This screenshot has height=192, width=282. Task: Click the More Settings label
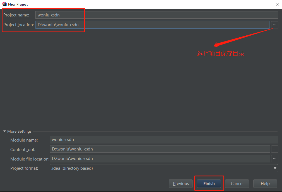[x=20, y=131]
